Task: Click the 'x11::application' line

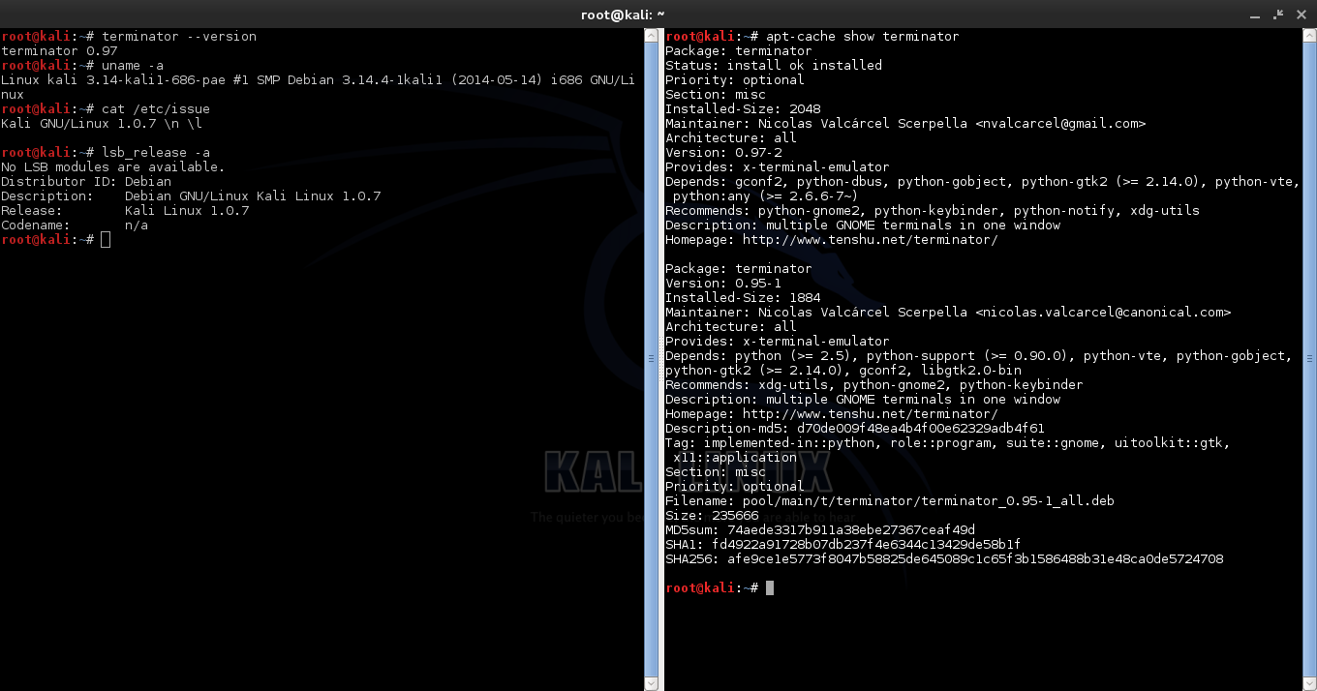Action: (735, 458)
